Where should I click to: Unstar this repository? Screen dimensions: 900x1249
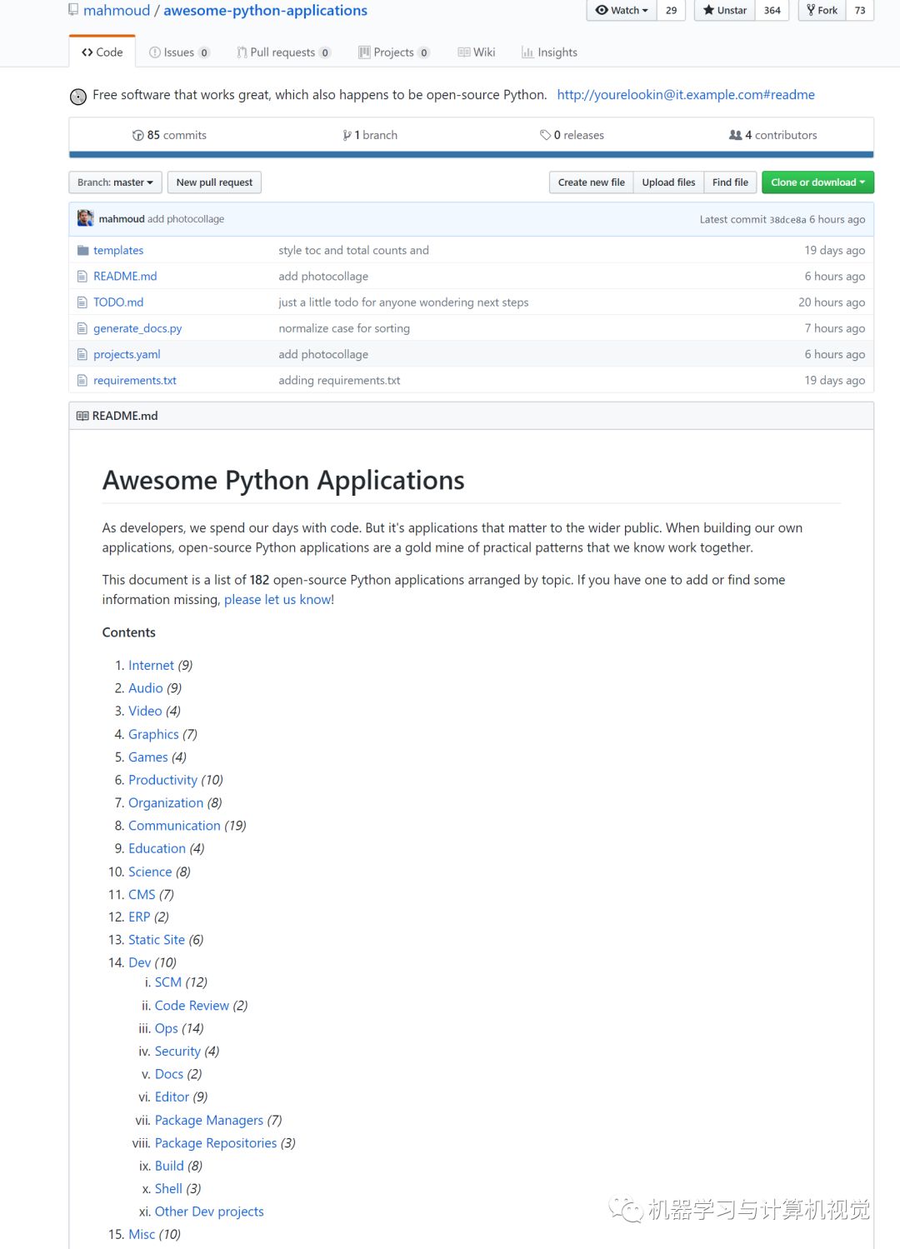[x=724, y=10]
